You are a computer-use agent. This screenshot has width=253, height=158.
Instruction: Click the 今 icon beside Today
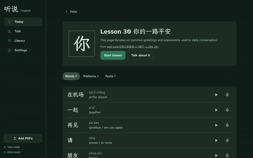(9, 22)
